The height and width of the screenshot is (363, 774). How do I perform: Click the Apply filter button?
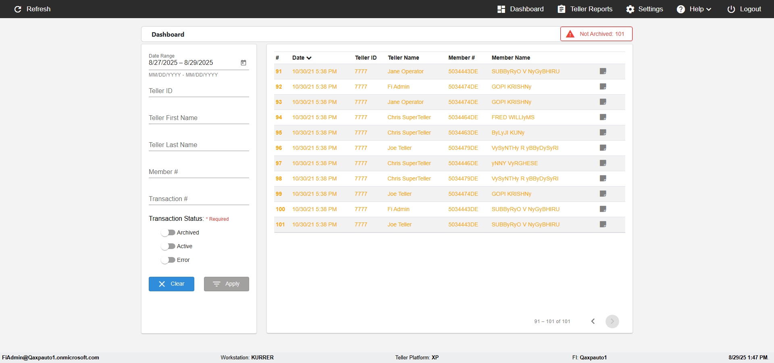pyautogui.click(x=226, y=284)
